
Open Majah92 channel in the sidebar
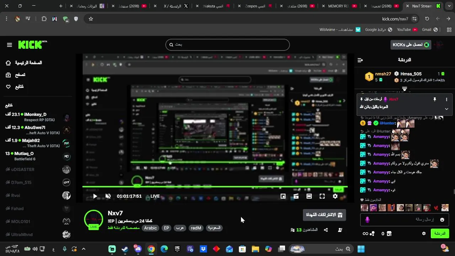click(x=38, y=143)
